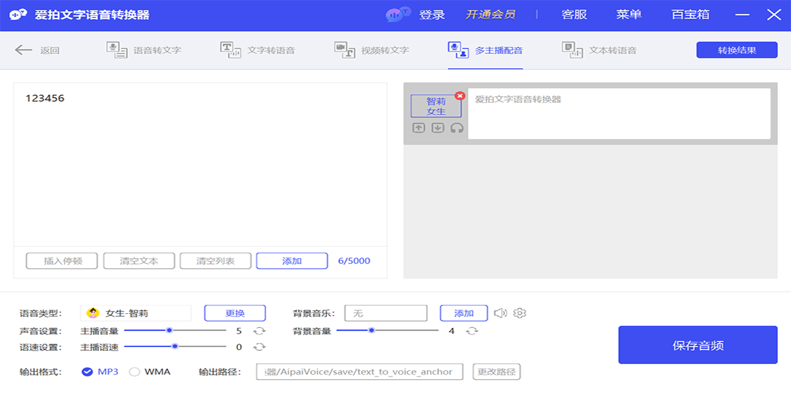Click the 更改路径 button
Viewport: 791px width, 395px height.
coord(497,372)
